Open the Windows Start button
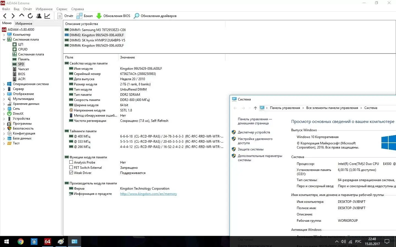The width and height of the screenshot is (396, 247). coord(7,242)
